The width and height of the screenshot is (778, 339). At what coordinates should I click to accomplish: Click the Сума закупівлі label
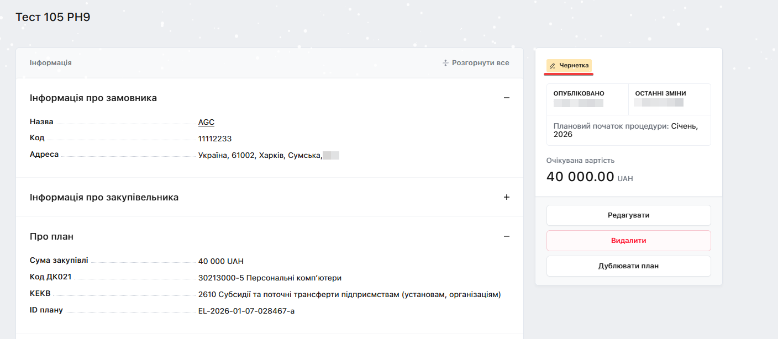59,260
